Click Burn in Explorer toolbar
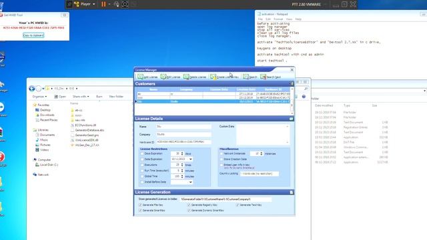 click(99, 96)
